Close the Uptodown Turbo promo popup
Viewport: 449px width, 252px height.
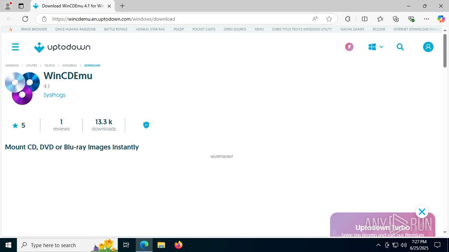422,212
